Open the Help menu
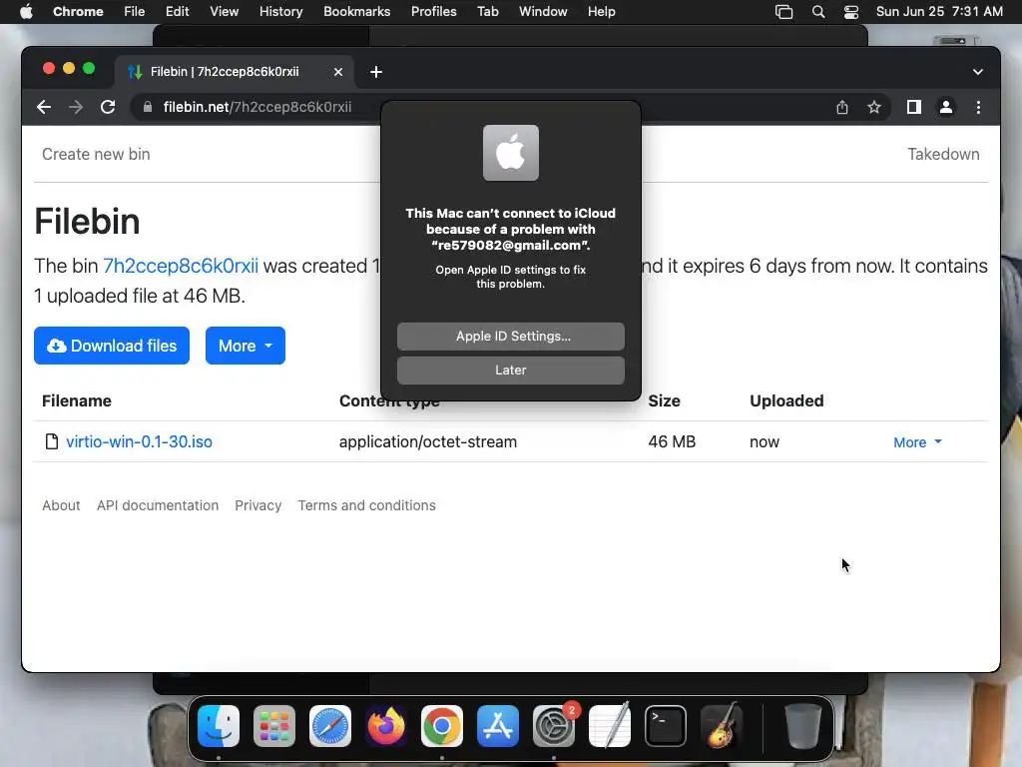 [x=601, y=11]
